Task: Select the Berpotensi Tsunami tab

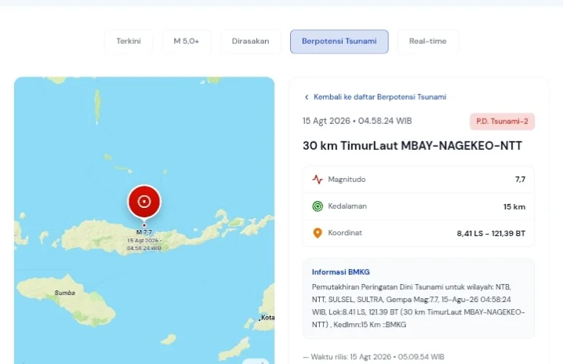Action: (340, 42)
